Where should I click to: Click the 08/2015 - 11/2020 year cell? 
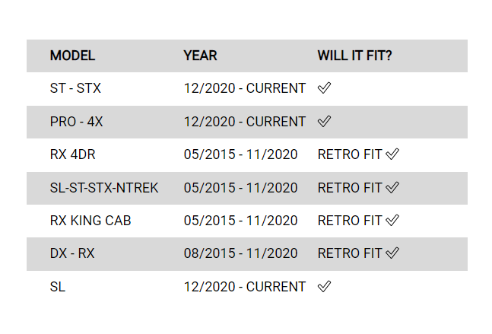240,254
